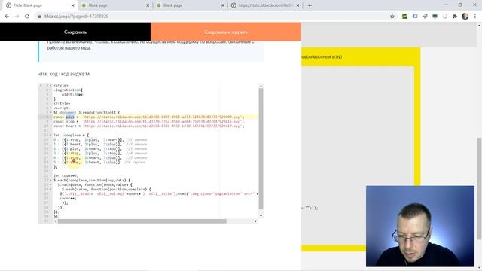Collapse fold arrow at $.each(data line 23
Viewport: 482px width, 271px height.
click(x=50, y=185)
